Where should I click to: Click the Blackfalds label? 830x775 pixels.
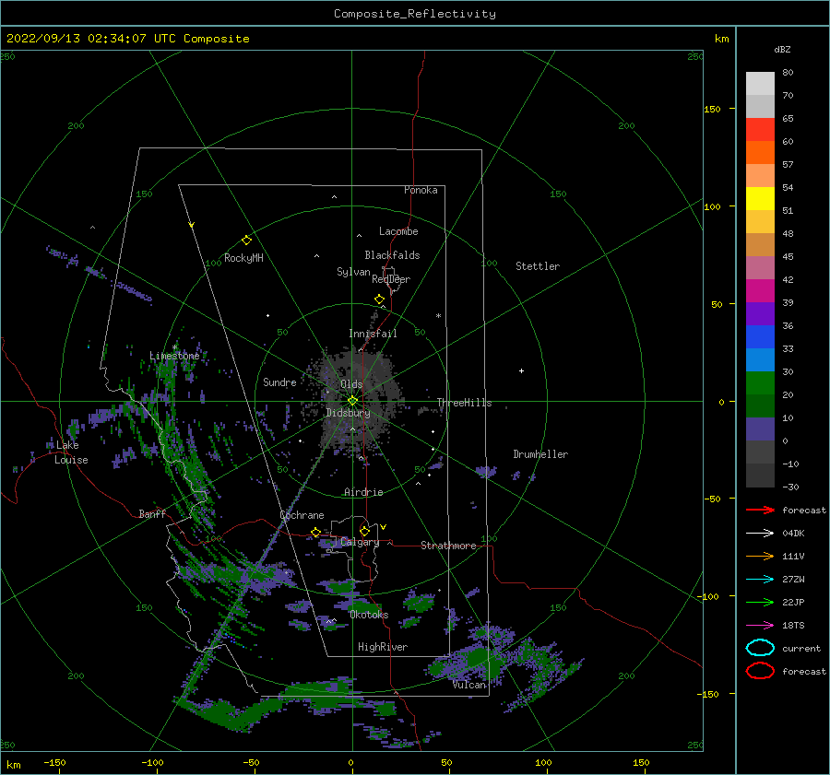tap(392, 255)
